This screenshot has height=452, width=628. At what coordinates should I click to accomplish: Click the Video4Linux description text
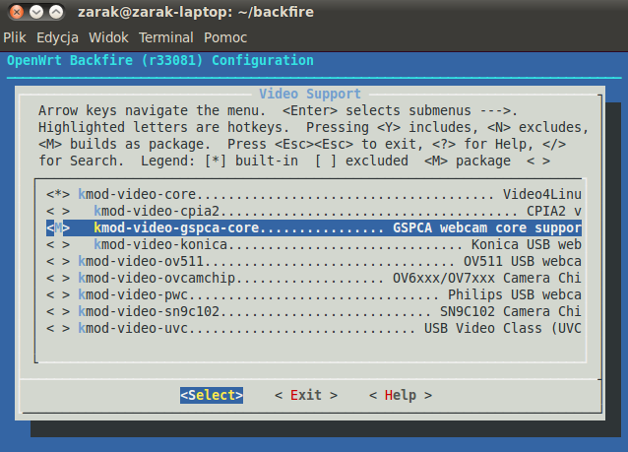pyautogui.click(x=542, y=194)
